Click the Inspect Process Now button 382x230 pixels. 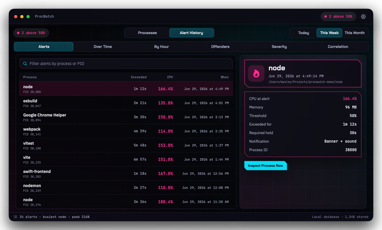click(265, 166)
